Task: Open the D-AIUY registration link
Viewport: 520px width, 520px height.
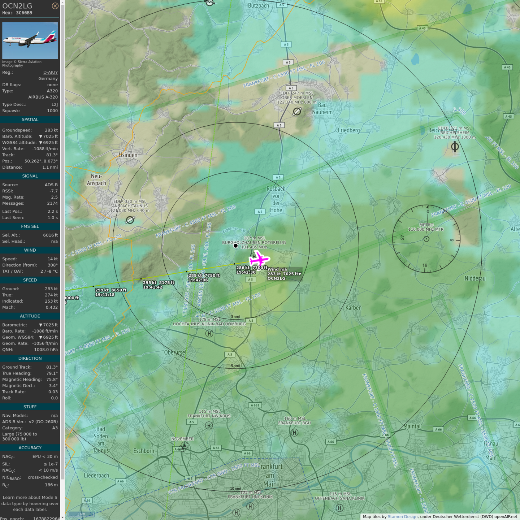Action: tap(50, 72)
